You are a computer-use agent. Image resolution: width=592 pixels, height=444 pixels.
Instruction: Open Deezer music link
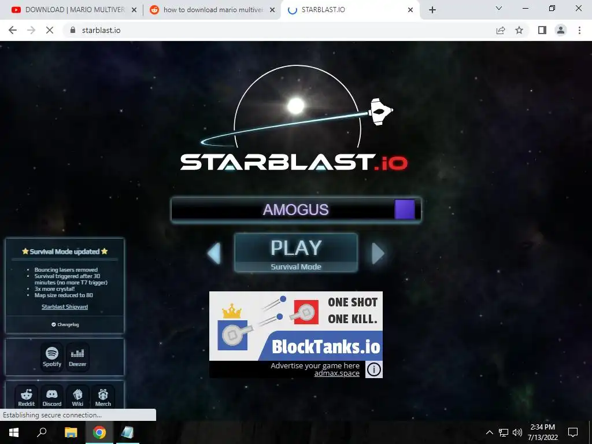coord(77,357)
